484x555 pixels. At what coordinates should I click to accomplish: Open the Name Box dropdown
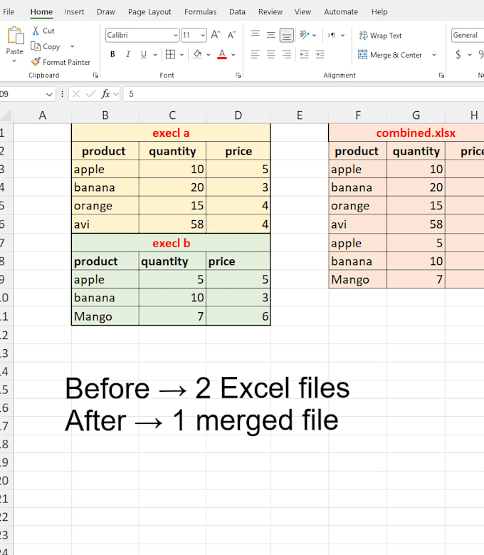pos(49,94)
